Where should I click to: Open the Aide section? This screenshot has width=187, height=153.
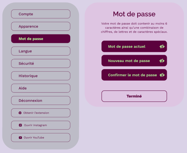tap(41, 88)
